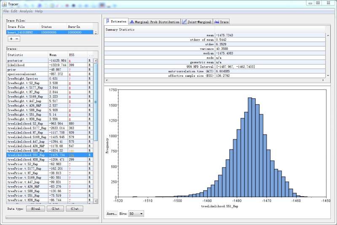
Task: Set data type to (I)nt
Action: [x=55, y=209]
